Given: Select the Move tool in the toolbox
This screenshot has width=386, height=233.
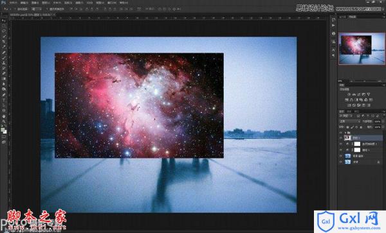Looking at the screenshot, I should point(4,21).
